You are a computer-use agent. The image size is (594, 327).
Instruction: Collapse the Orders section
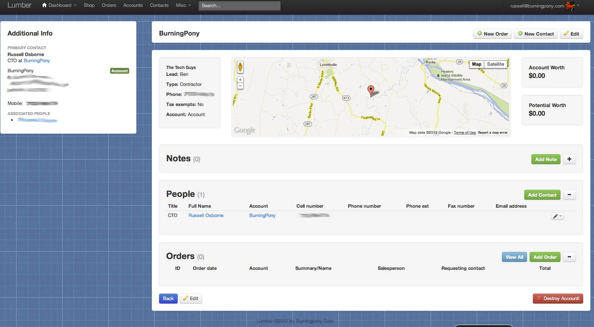569,257
